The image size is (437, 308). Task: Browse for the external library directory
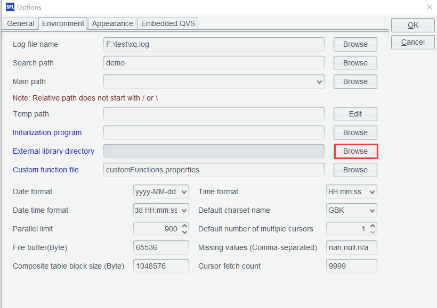pyautogui.click(x=355, y=151)
